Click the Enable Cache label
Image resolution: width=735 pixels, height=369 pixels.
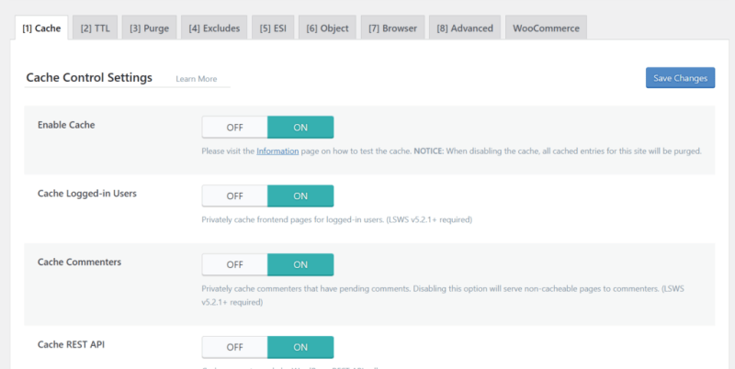point(66,125)
